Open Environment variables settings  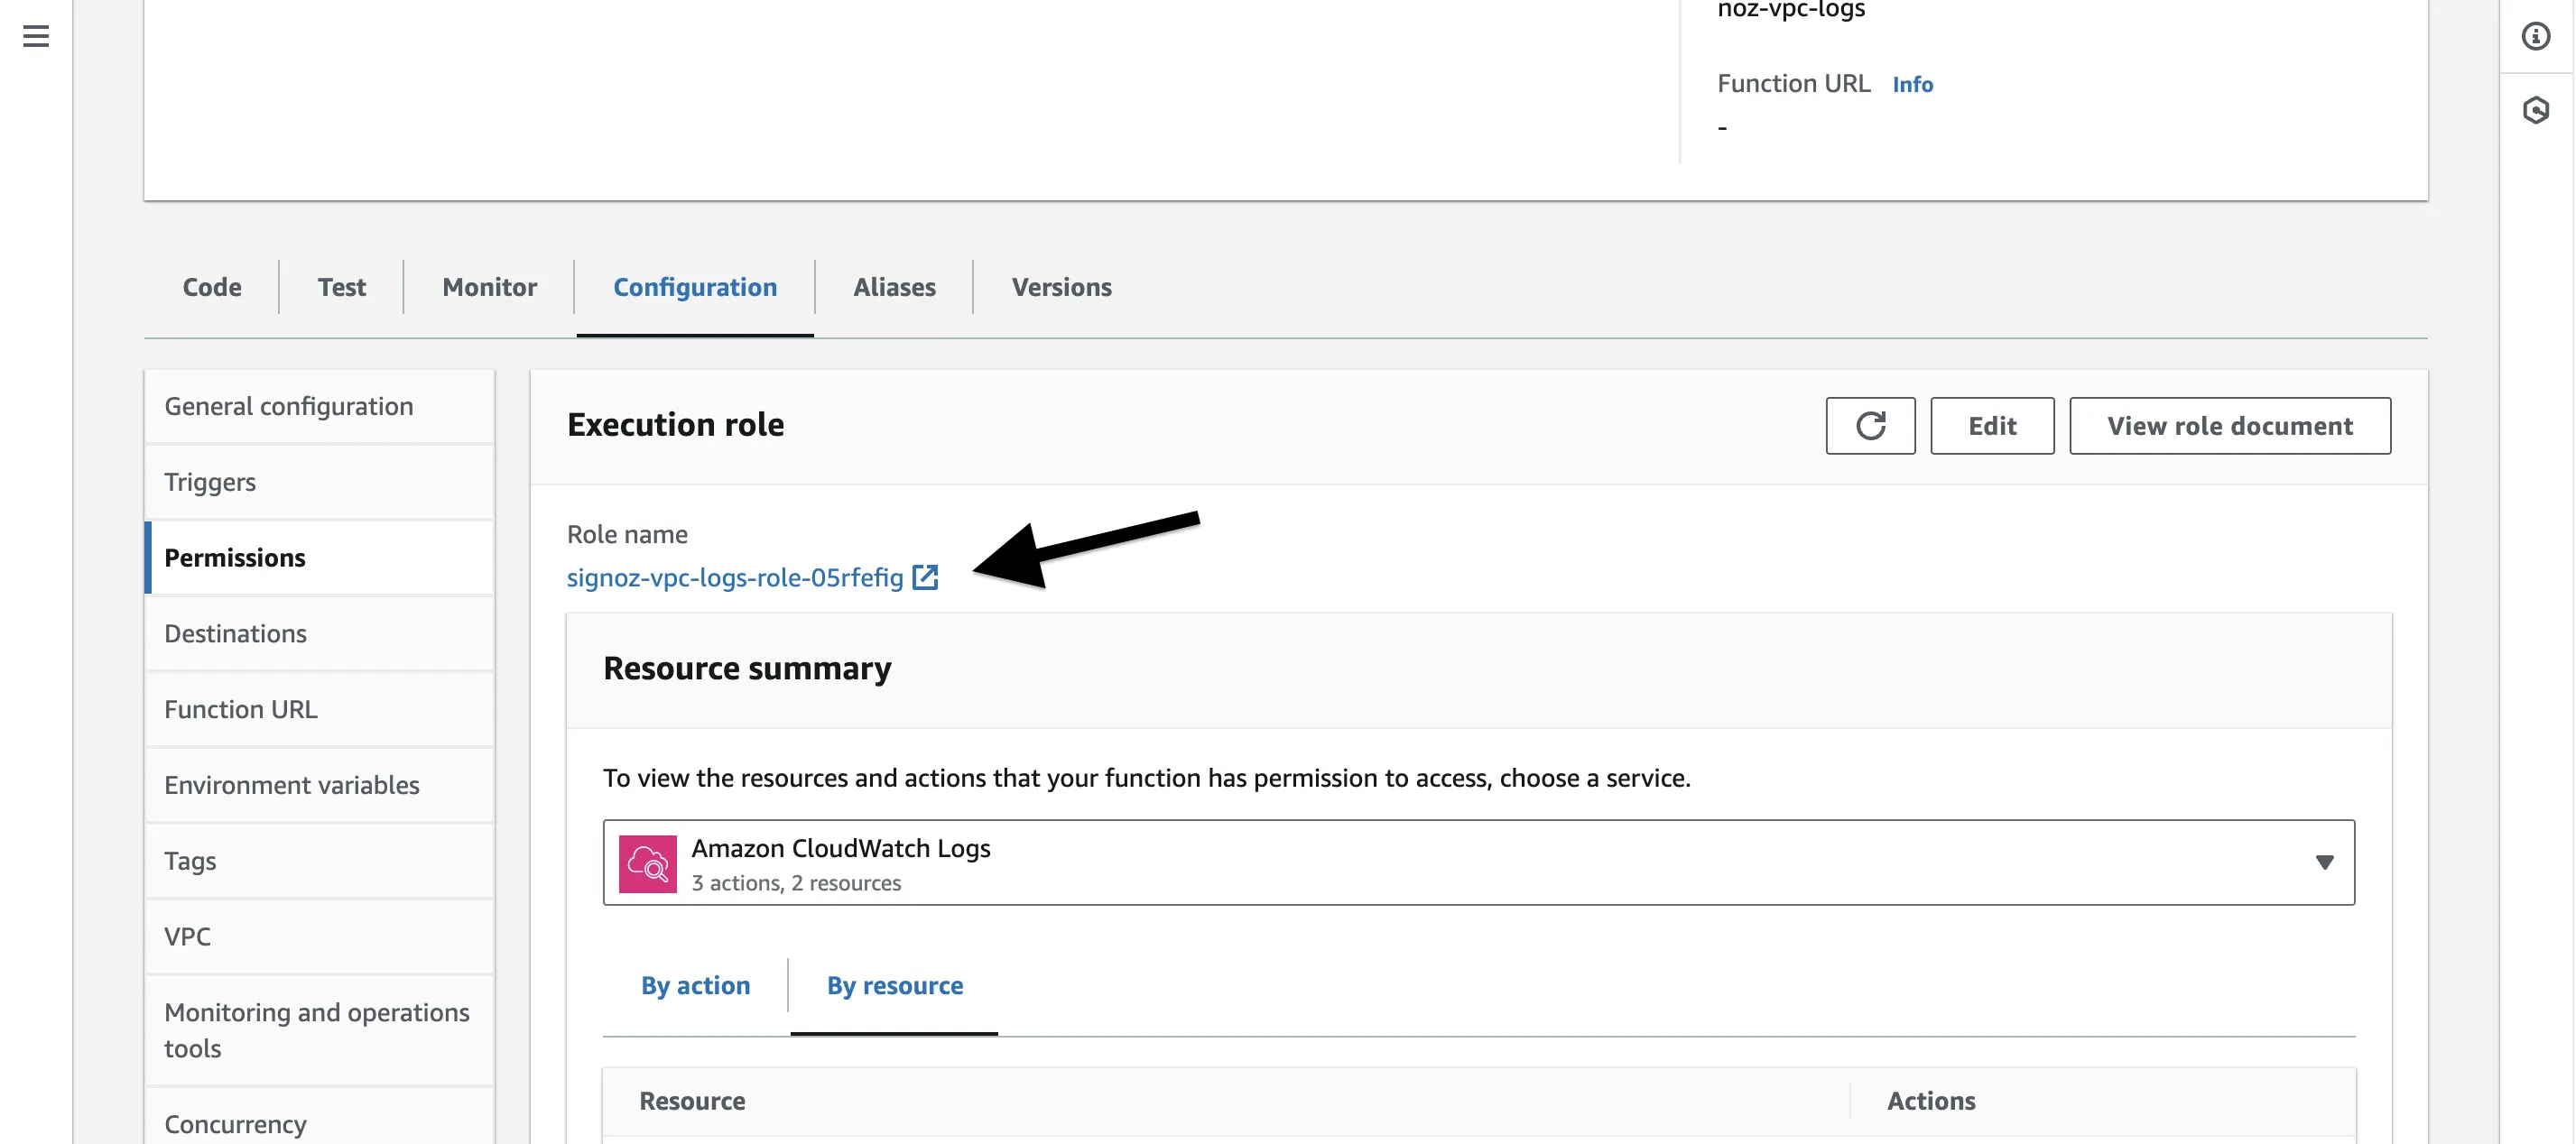pos(319,786)
